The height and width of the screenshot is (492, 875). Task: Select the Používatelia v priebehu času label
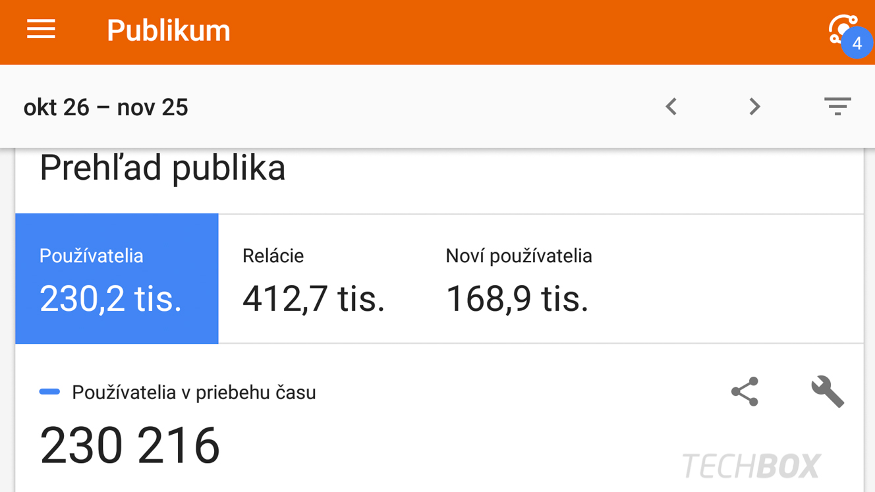pos(194,393)
